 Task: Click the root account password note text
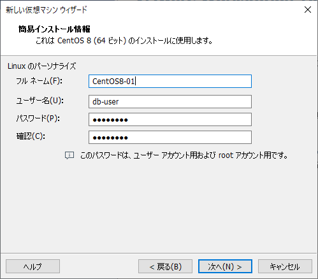184,155
